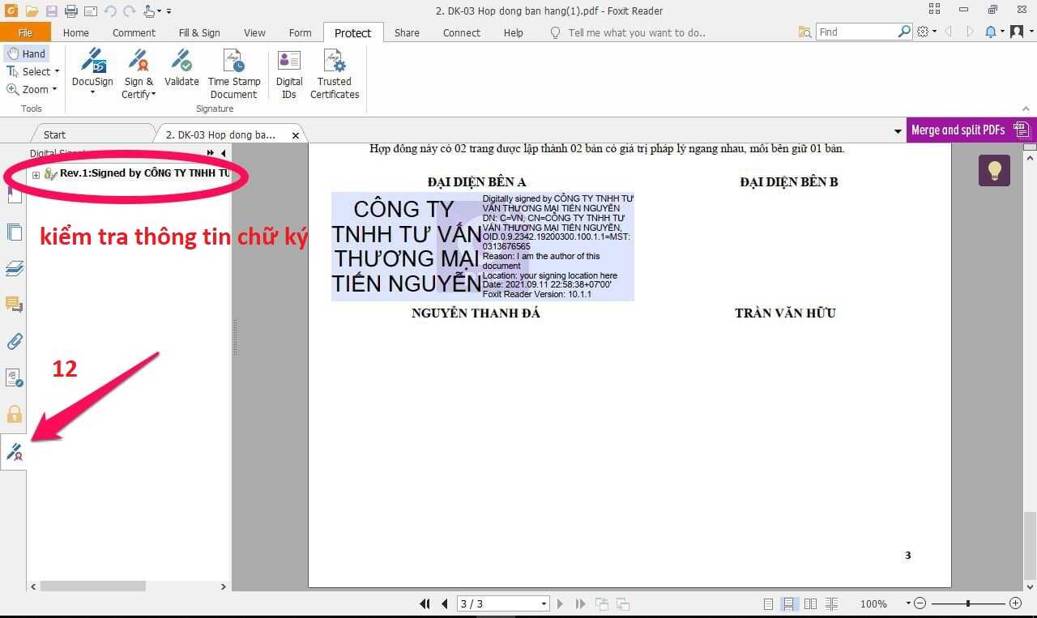Open Trusted Certificates settings

[x=335, y=74]
